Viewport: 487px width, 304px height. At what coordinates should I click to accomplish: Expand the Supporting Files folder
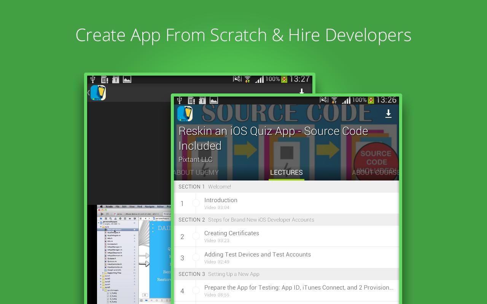[x=103, y=273]
